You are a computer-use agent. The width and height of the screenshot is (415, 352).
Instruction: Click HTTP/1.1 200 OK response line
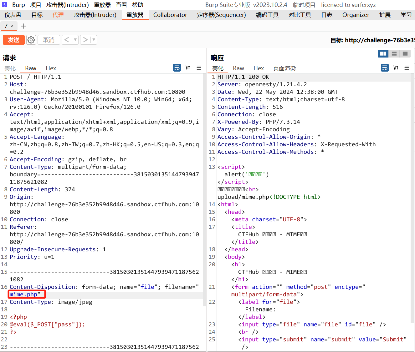tap(243, 77)
